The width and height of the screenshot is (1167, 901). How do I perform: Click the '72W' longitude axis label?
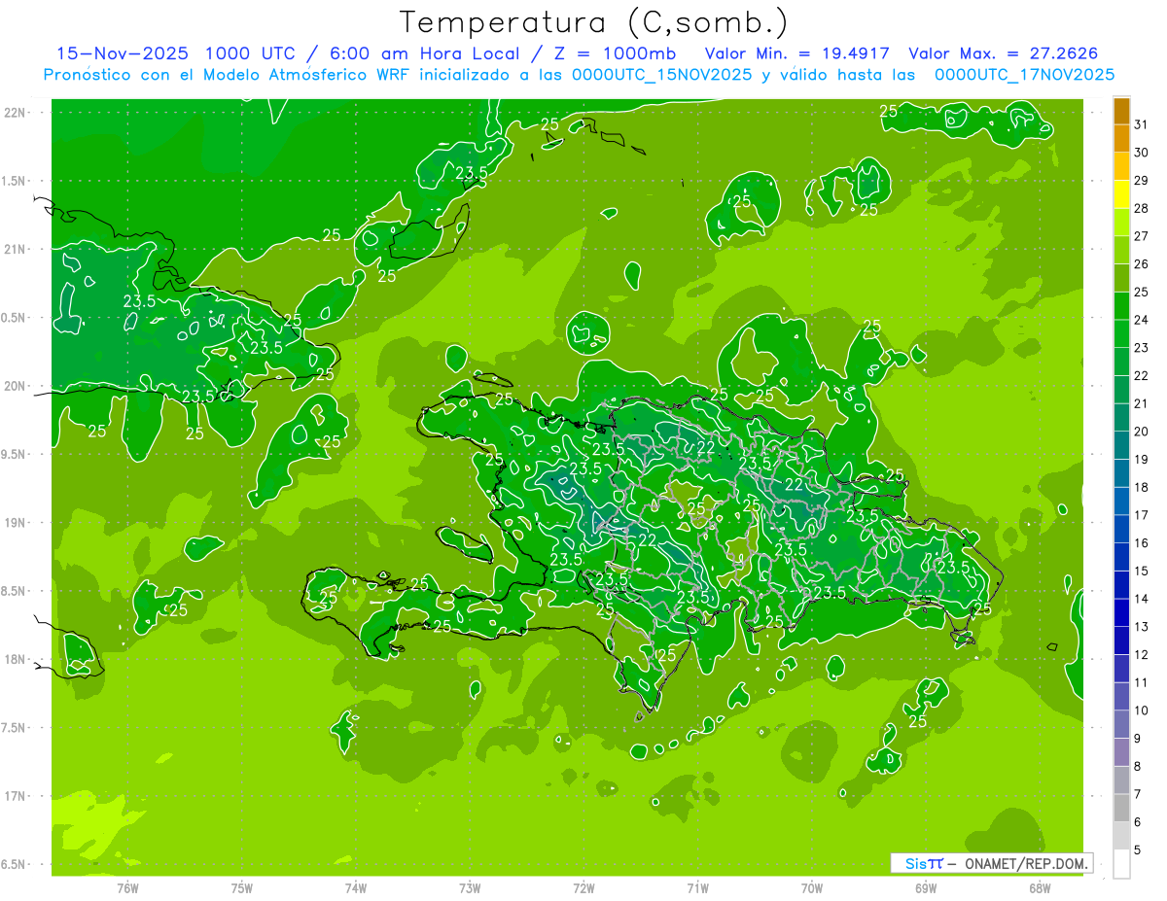point(583,887)
